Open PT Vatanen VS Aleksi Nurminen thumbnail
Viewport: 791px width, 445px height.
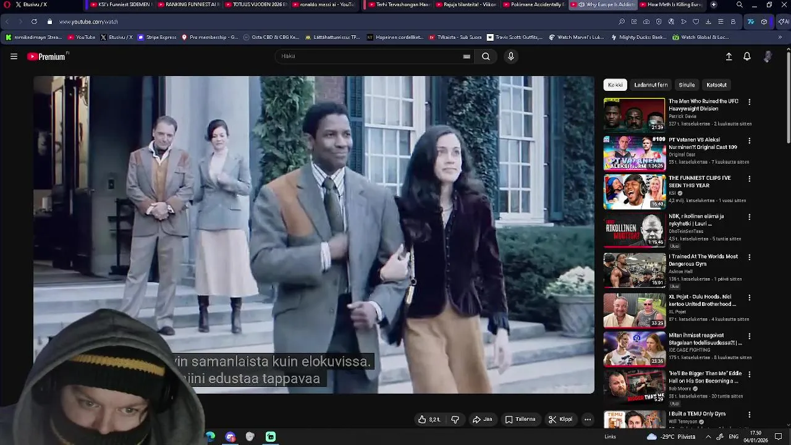tap(634, 153)
